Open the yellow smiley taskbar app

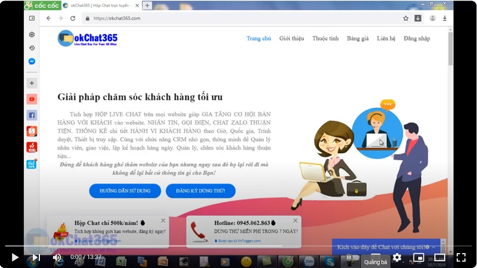pos(246,261)
